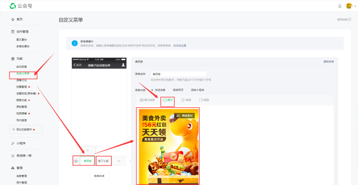
Task: Select the 跳转小程序 radio button
Action: tap(188, 90)
